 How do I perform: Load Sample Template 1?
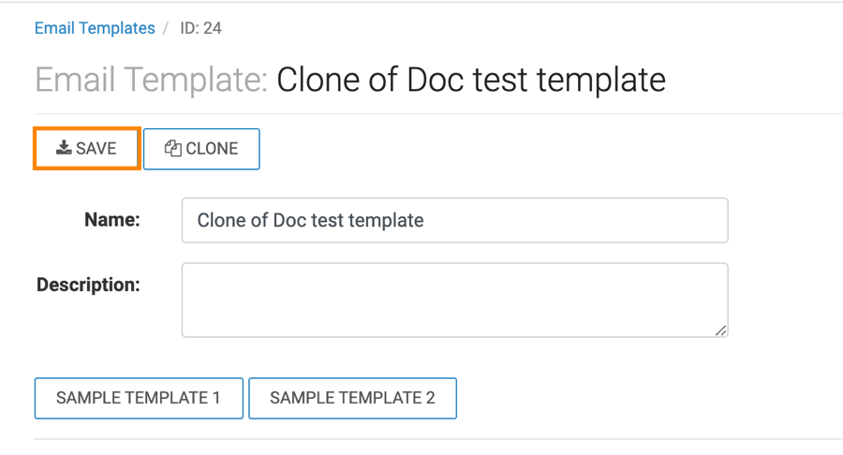(x=139, y=398)
